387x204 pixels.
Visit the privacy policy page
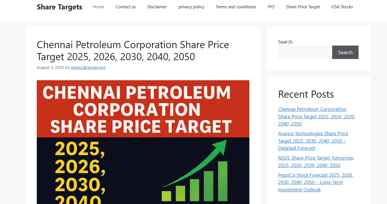pos(191,7)
